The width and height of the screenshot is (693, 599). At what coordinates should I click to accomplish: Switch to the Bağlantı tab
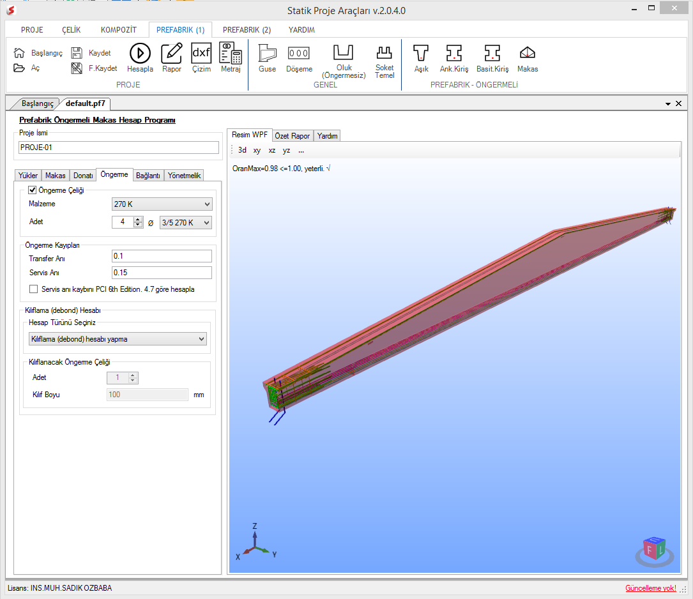148,176
